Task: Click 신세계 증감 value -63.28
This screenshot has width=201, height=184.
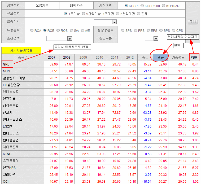Action: (x=147, y=113)
